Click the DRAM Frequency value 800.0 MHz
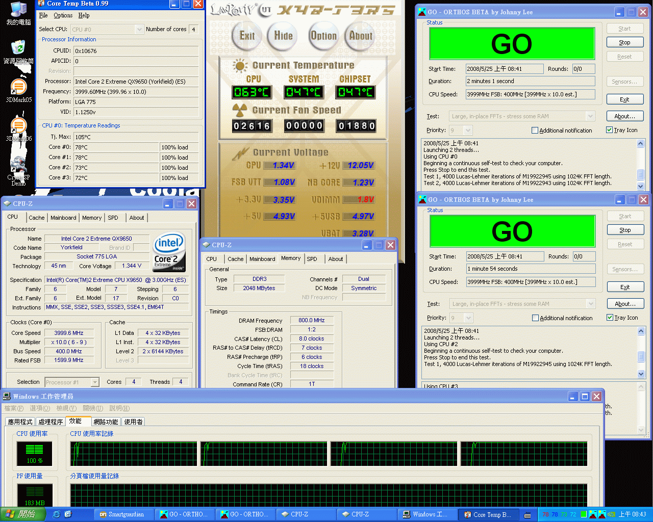Screen dimensions: 653x522 [x=312, y=321]
